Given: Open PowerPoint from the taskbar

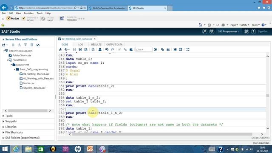Looking at the screenshot, I should (90, 149).
